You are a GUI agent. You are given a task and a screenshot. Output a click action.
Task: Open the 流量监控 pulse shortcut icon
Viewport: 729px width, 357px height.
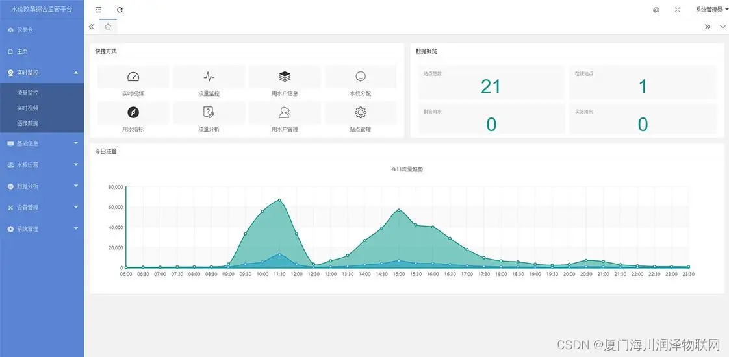[209, 77]
